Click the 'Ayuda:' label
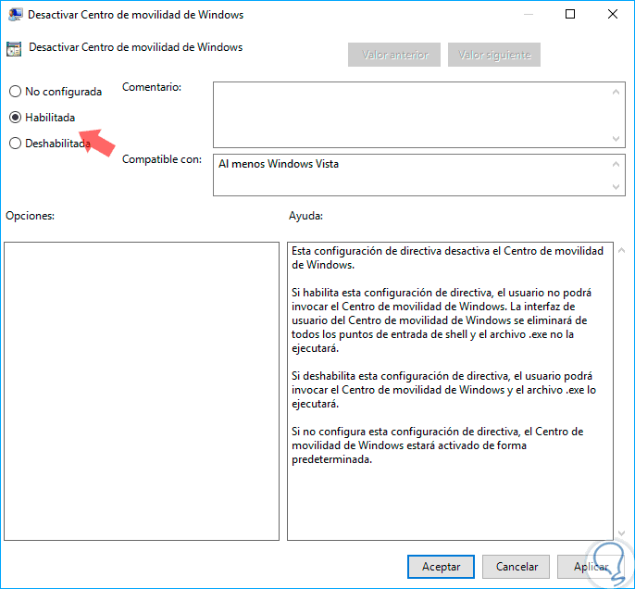Viewport: 635px width, 589px height. tap(305, 216)
